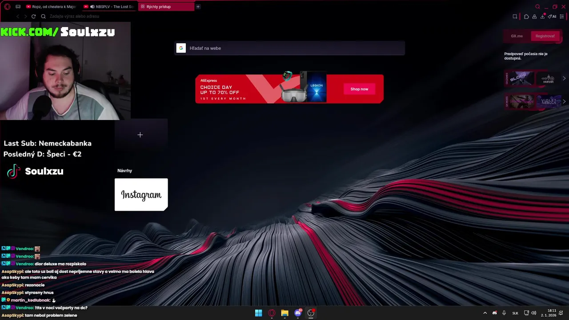The height and width of the screenshot is (320, 569).
Task: Click the Návrhy heading
Action: (x=124, y=171)
